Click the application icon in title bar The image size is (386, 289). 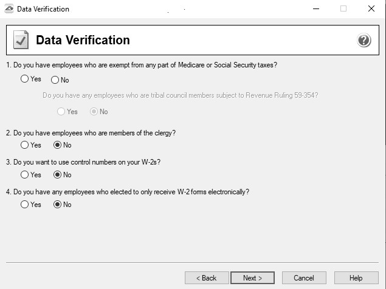tap(9, 9)
